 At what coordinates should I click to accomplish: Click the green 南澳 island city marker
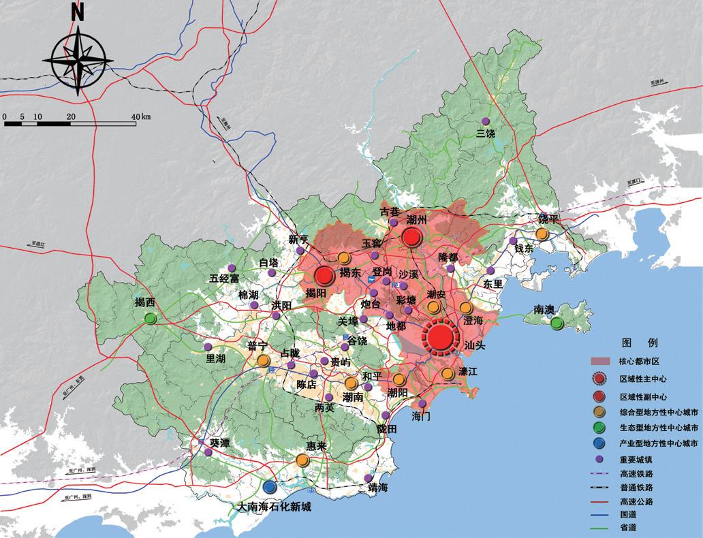coord(557,323)
